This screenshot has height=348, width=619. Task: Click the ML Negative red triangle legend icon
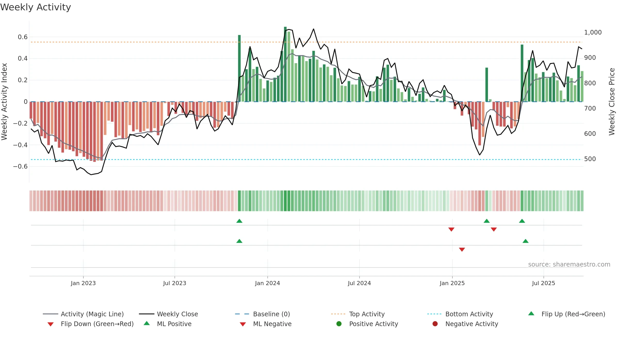coord(243,324)
